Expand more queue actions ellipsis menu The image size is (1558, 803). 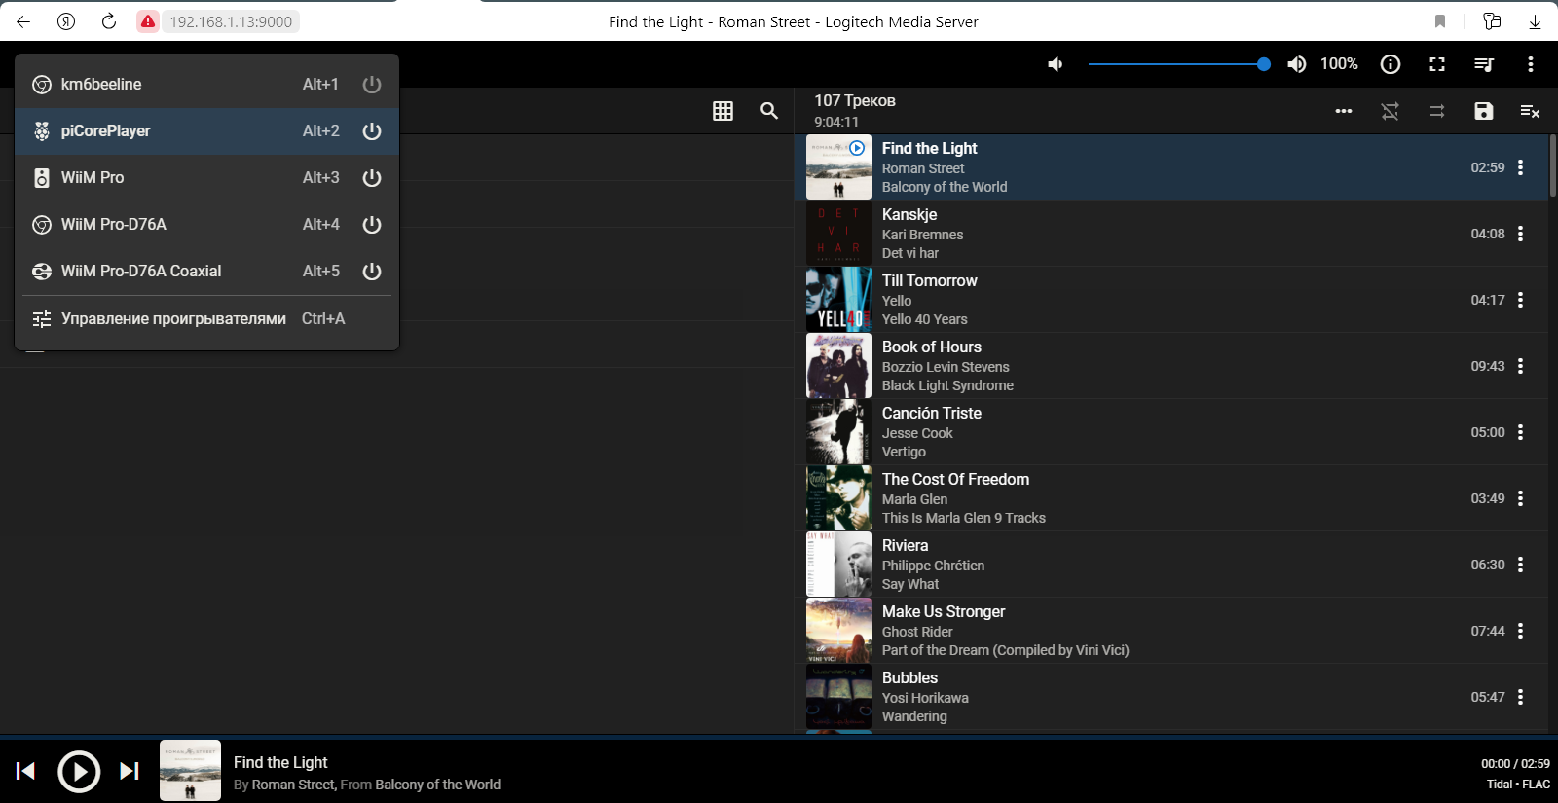point(1343,111)
